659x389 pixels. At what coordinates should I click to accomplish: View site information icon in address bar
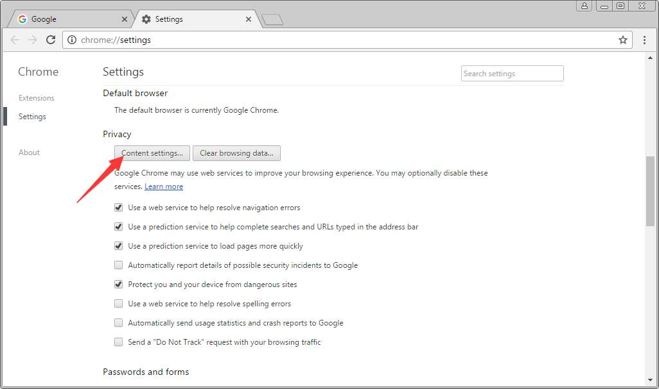pyautogui.click(x=73, y=40)
